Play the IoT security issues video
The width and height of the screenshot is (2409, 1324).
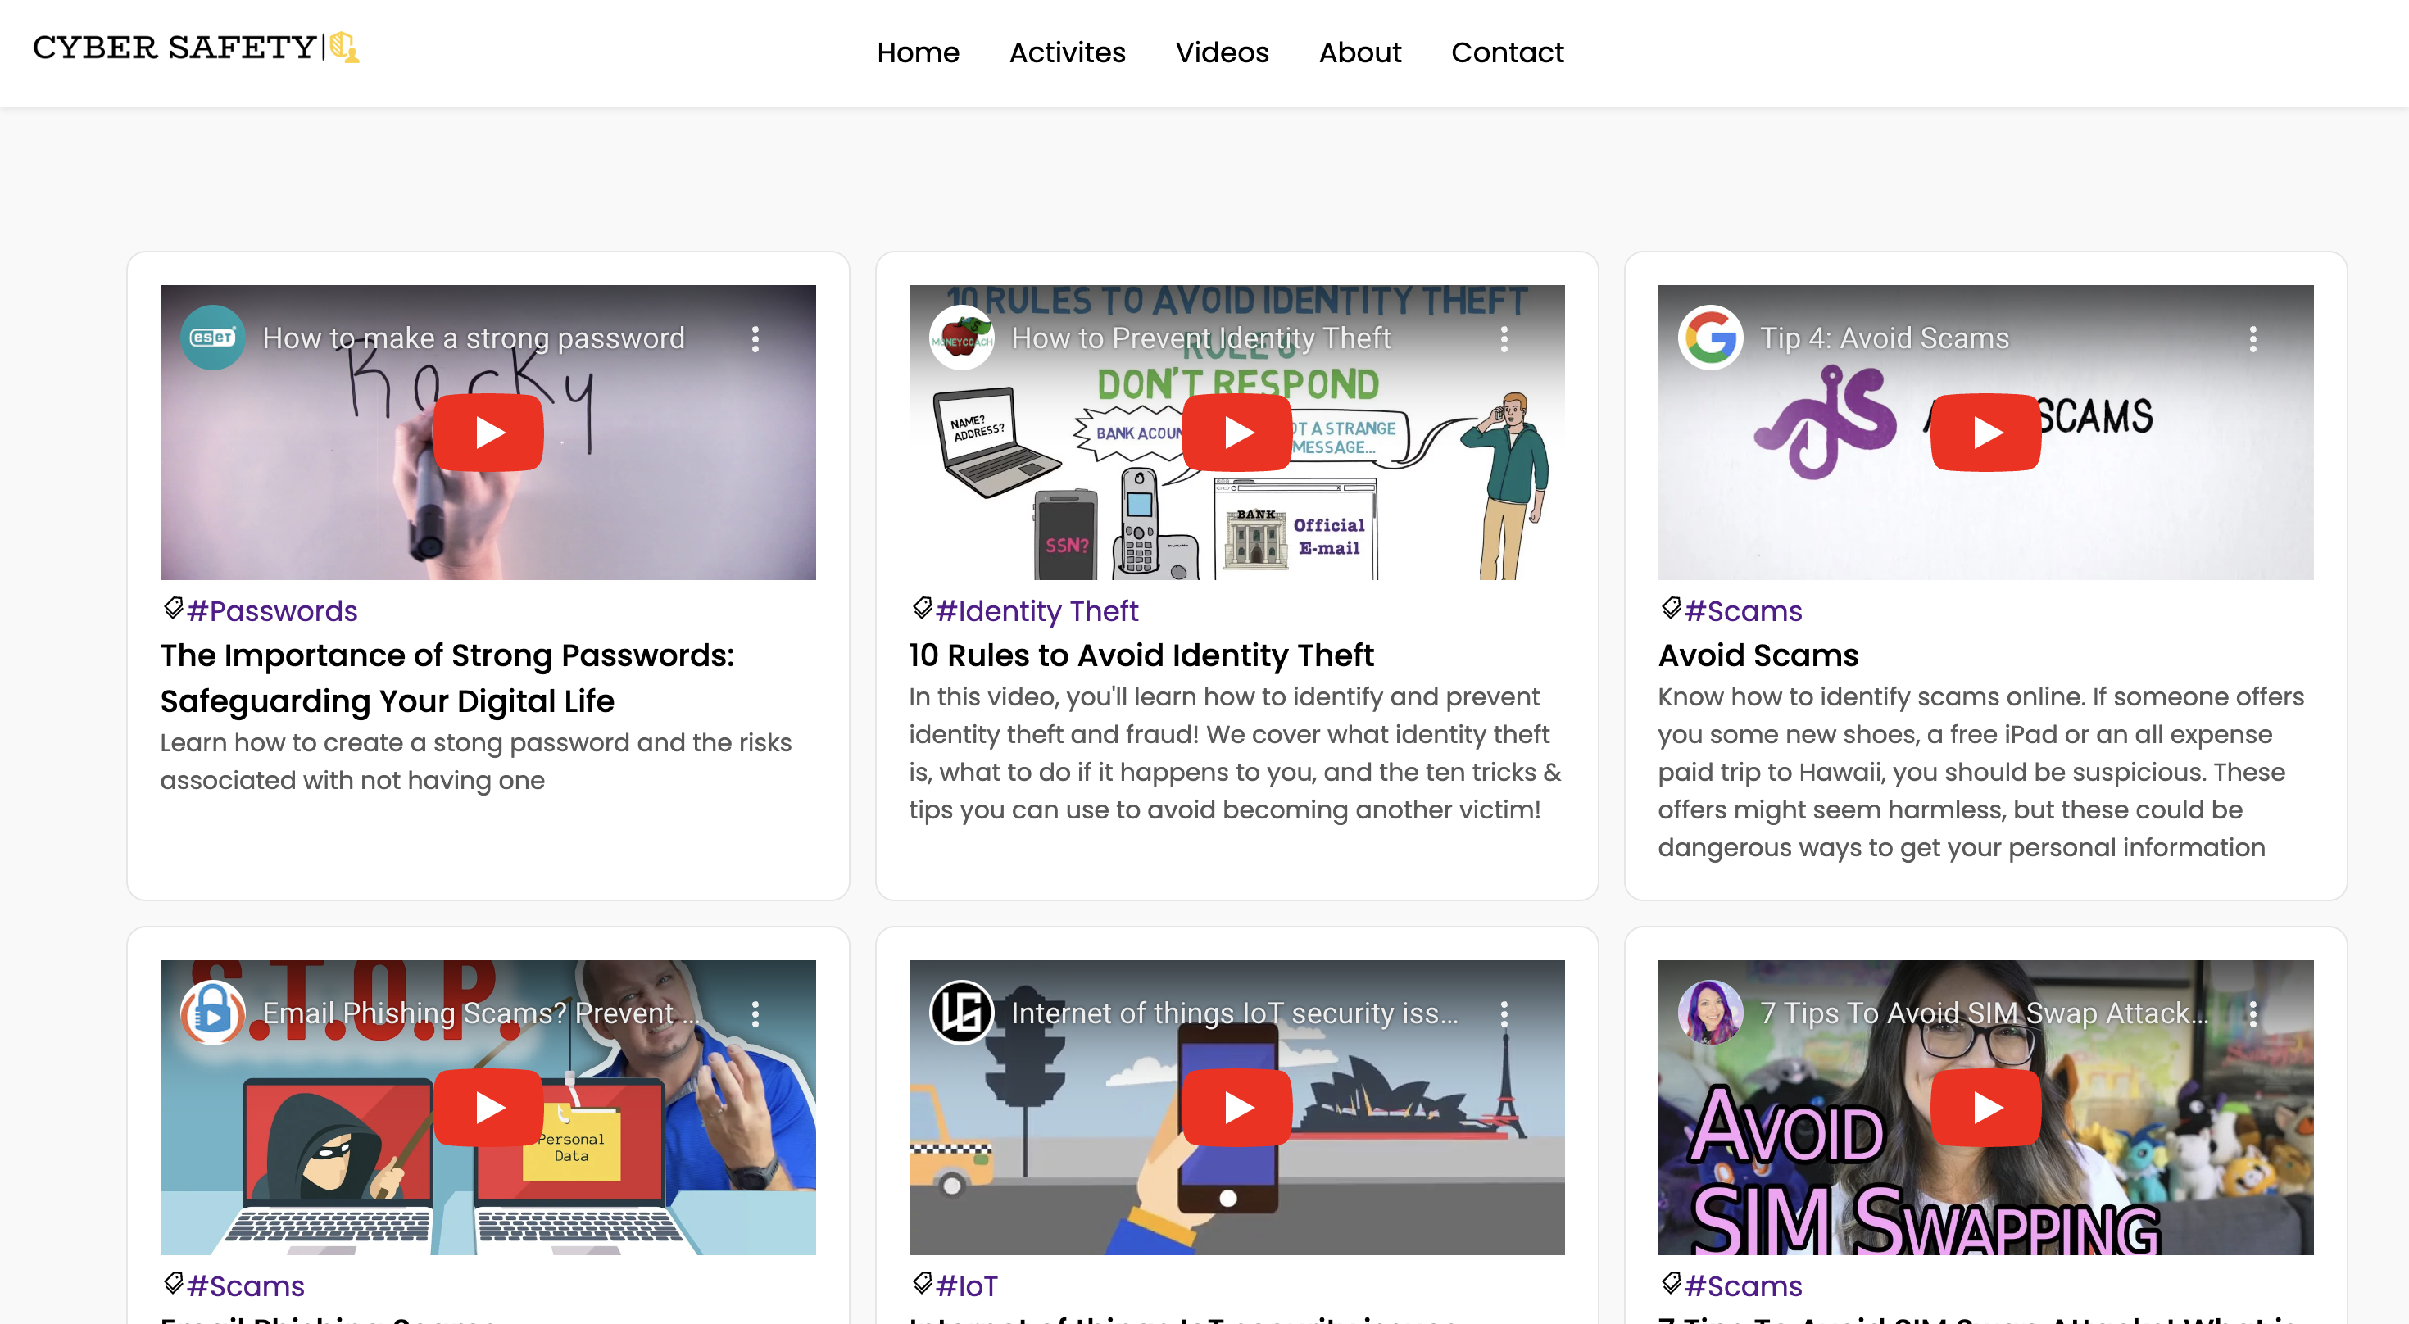tap(1236, 1107)
